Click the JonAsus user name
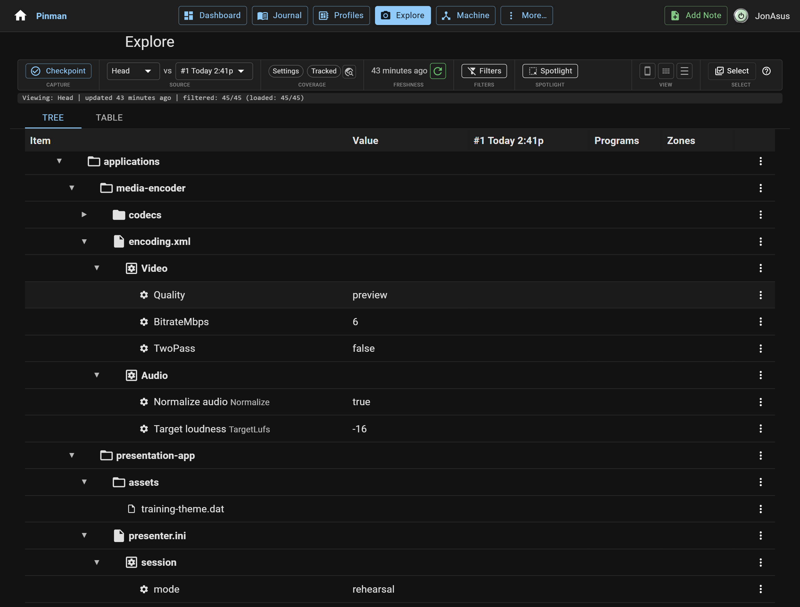The height and width of the screenshot is (607, 800). [772, 16]
